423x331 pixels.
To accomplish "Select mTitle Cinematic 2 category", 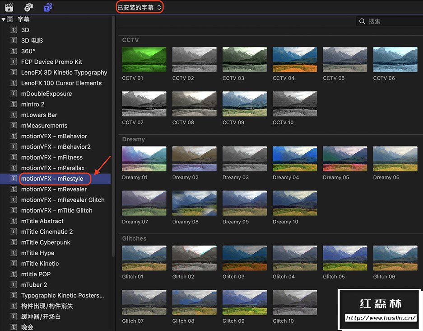I will click(47, 232).
